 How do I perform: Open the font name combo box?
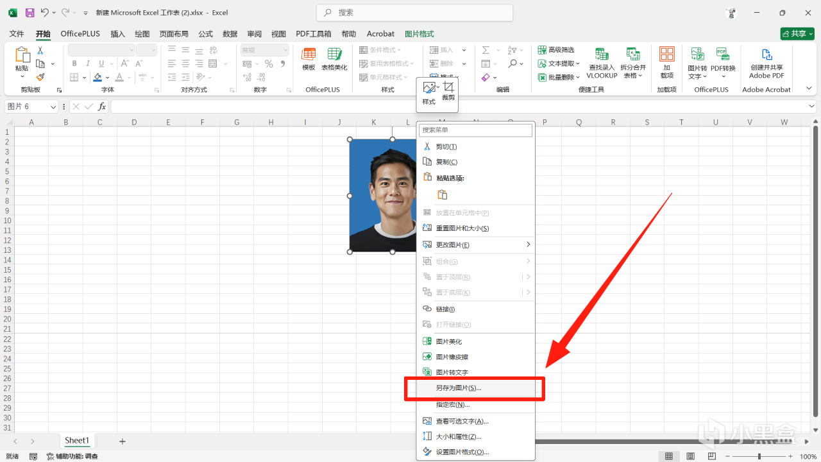(101, 50)
